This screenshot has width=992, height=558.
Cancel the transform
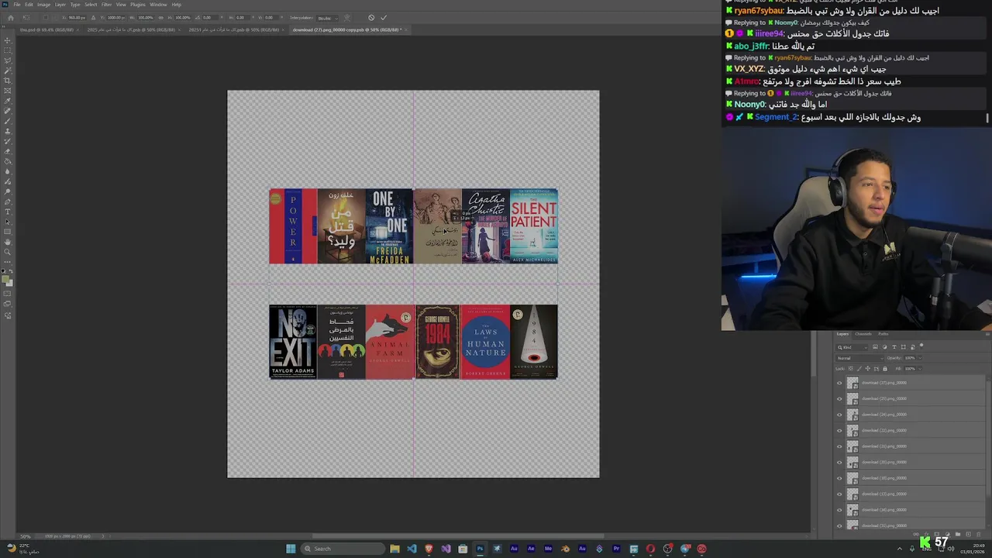coord(371,17)
